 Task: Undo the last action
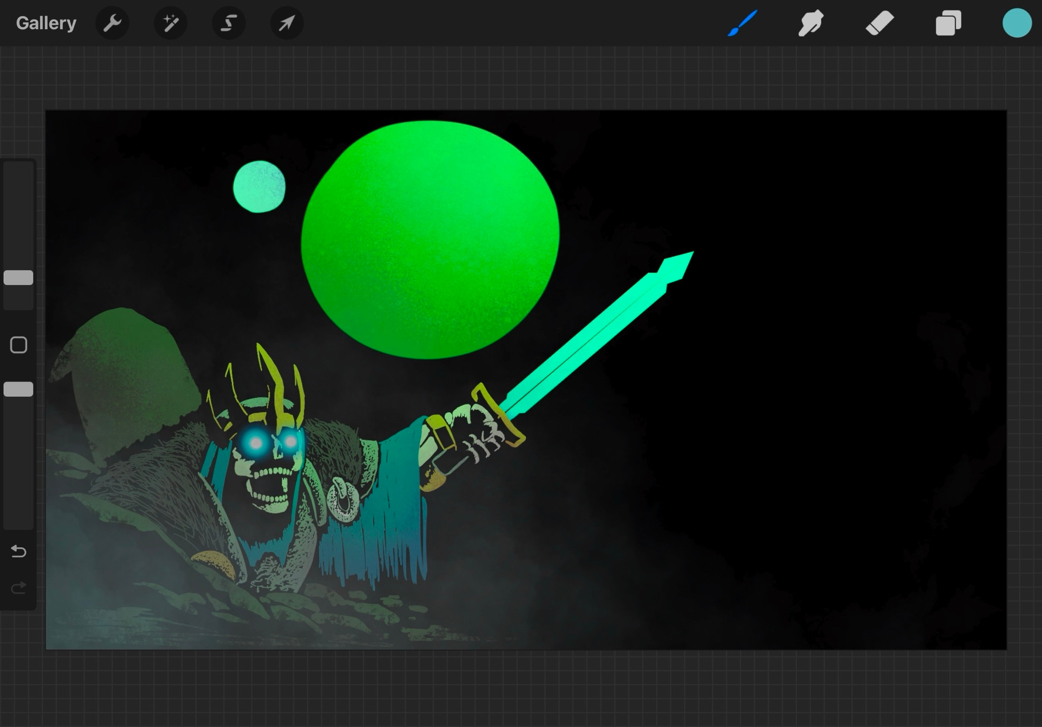pyautogui.click(x=19, y=551)
